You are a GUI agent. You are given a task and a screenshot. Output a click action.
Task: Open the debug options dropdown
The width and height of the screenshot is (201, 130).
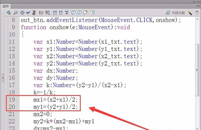[48, 13]
